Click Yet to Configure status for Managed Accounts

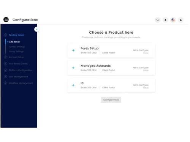click(x=141, y=68)
